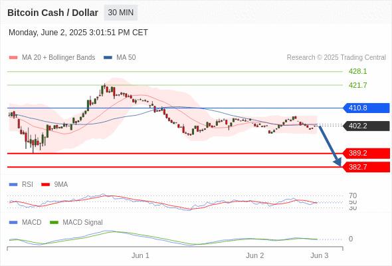392x266 pixels.
Task: Click the blue downward arrow head
Action: click(338, 162)
